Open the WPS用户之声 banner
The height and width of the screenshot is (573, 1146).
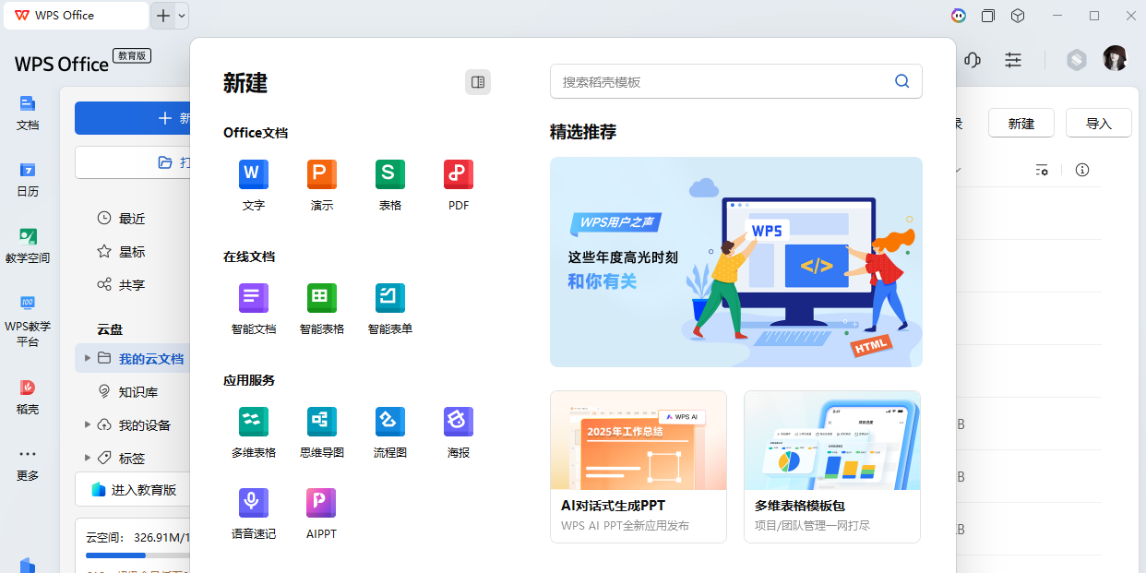coord(736,262)
